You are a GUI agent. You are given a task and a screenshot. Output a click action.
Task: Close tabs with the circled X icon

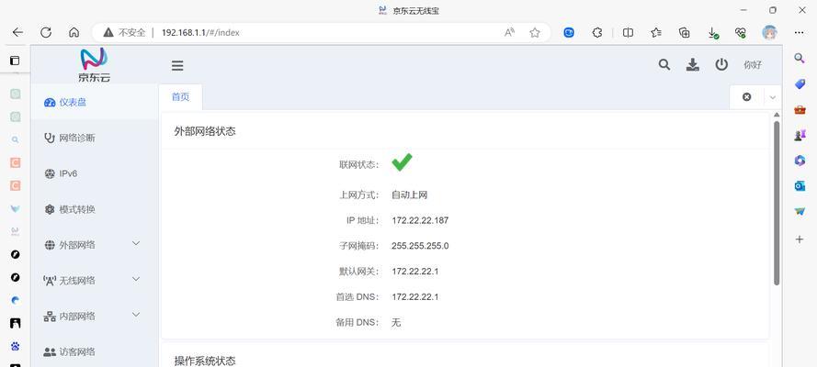tap(746, 96)
